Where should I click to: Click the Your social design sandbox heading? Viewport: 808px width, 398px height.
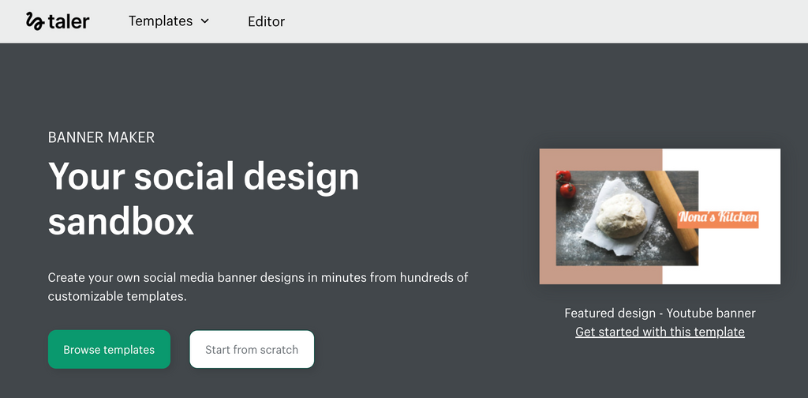[x=203, y=198]
